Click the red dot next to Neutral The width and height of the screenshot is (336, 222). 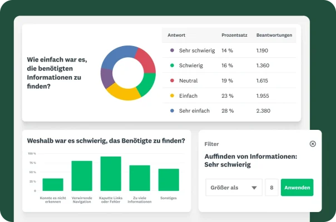pos(172,80)
